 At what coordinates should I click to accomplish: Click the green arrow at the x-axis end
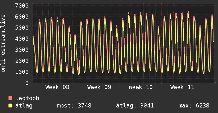(x=215, y=83)
